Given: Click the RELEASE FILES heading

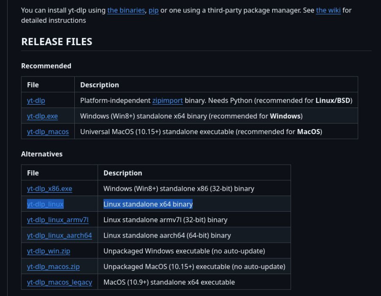Looking at the screenshot, I should [57, 41].
